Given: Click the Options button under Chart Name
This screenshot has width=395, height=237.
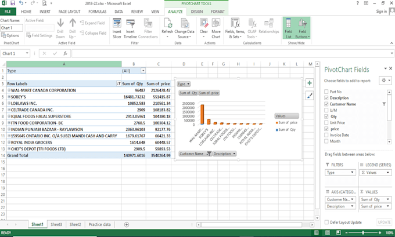Looking at the screenshot, I should tap(10, 35).
